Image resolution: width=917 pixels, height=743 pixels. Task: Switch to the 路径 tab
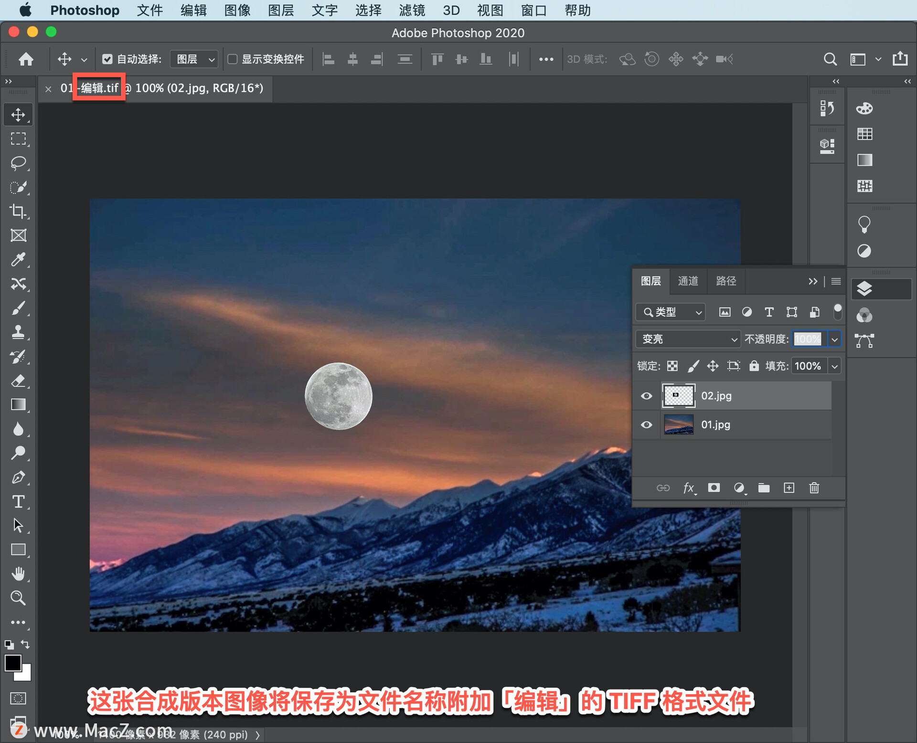(x=726, y=281)
